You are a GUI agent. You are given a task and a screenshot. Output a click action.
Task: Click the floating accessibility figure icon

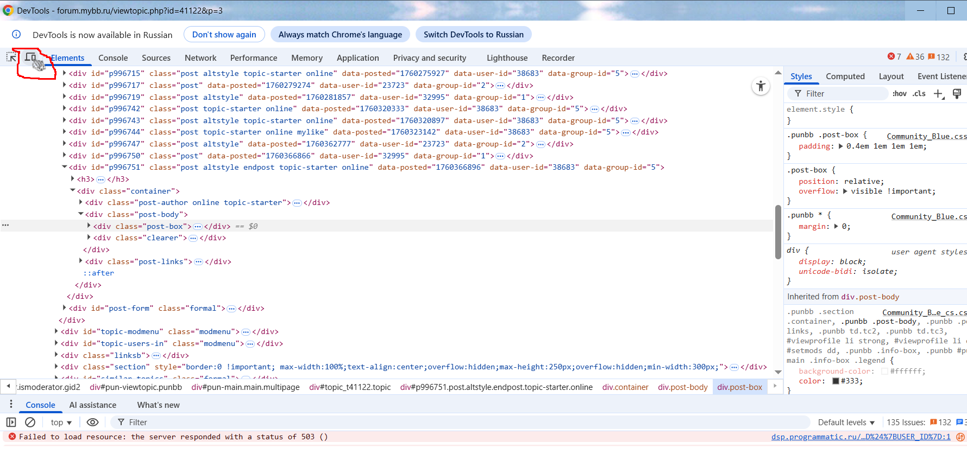[761, 86]
